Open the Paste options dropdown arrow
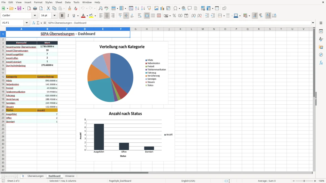 click(x=64, y=8)
